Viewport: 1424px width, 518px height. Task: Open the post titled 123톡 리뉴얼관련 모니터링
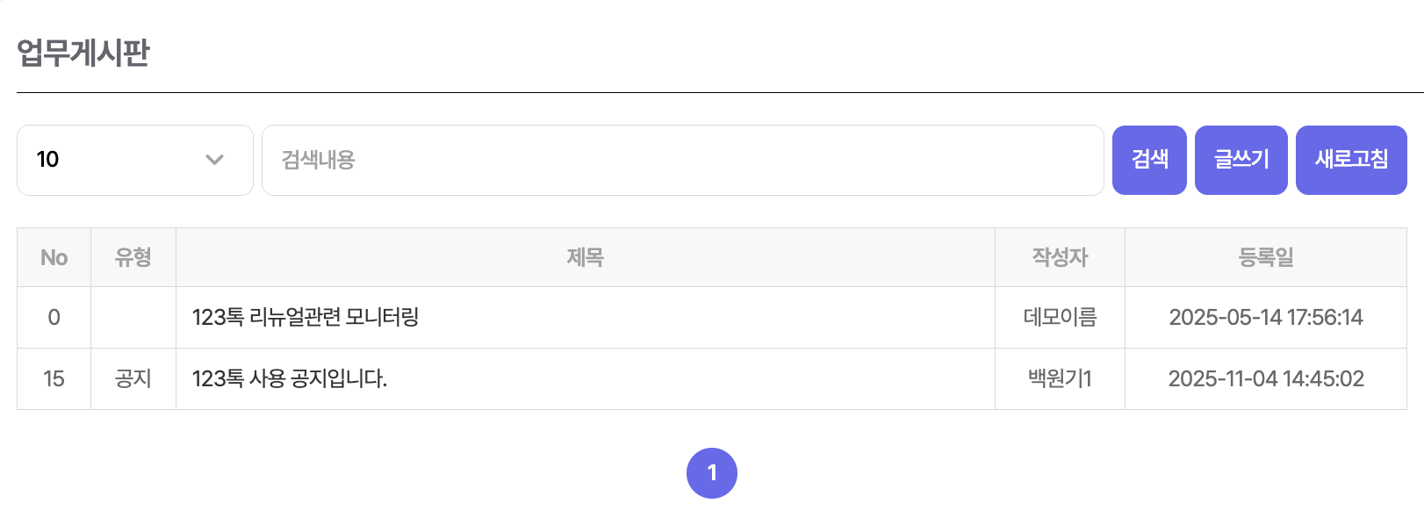tap(306, 317)
